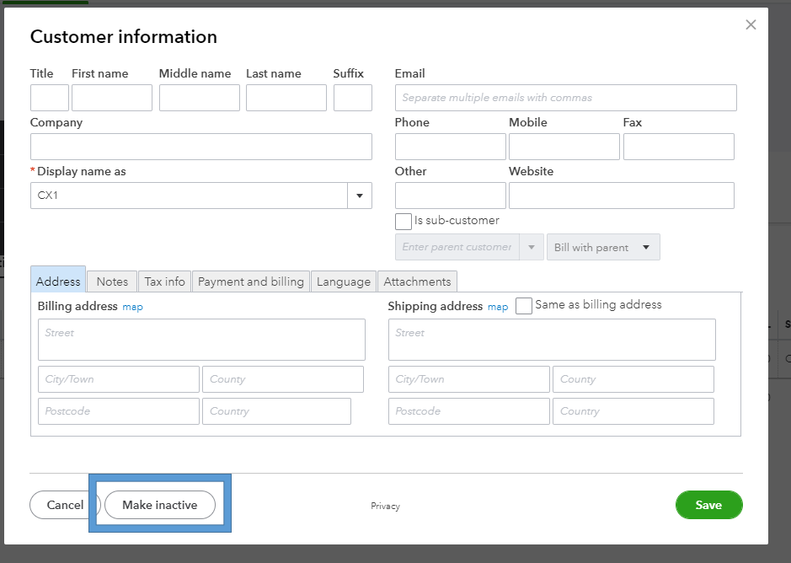Click the Make inactive button

[x=160, y=505]
